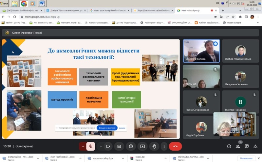This screenshot has height=162, width=262.
Task: Raise hand in the meeting
Action: tap(154, 146)
